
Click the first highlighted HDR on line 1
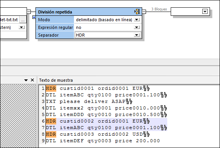point(51,89)
